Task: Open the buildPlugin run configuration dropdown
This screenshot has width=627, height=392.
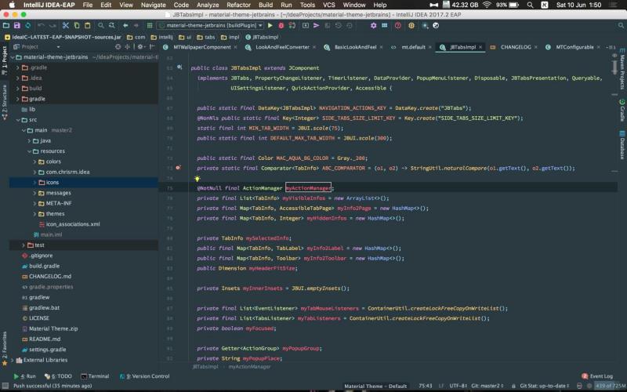Action: (x=210, y=25)
